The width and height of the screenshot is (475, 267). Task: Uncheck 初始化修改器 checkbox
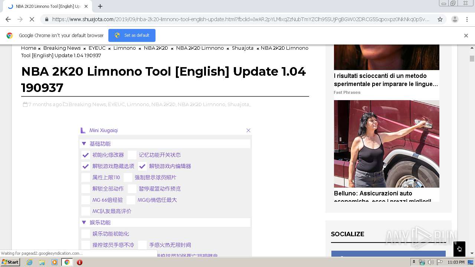click(x=86, y=155)
